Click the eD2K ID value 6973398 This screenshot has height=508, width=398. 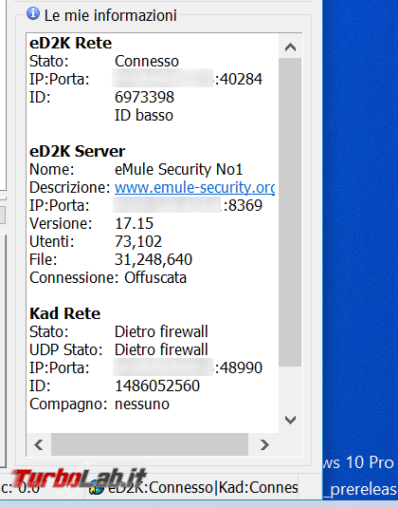145,97
